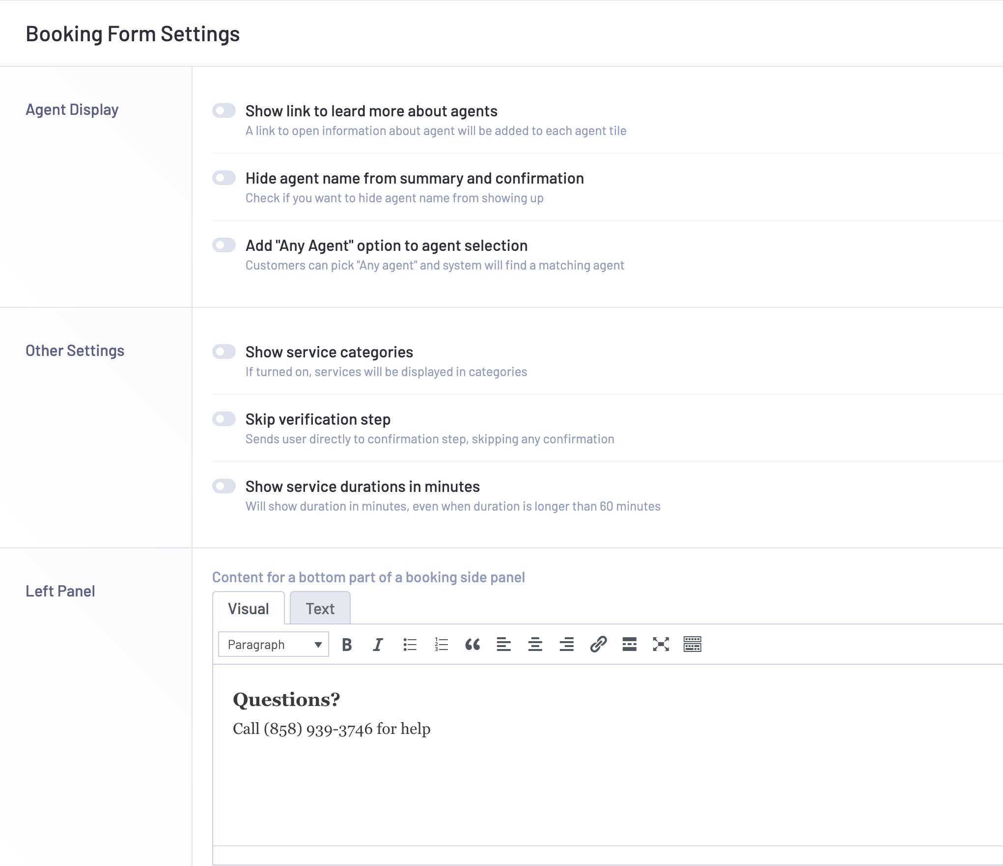Click the table insert icon
The width and height of the screenshot is (1003, 866).
pyautogui.click(x=692, y=645)
